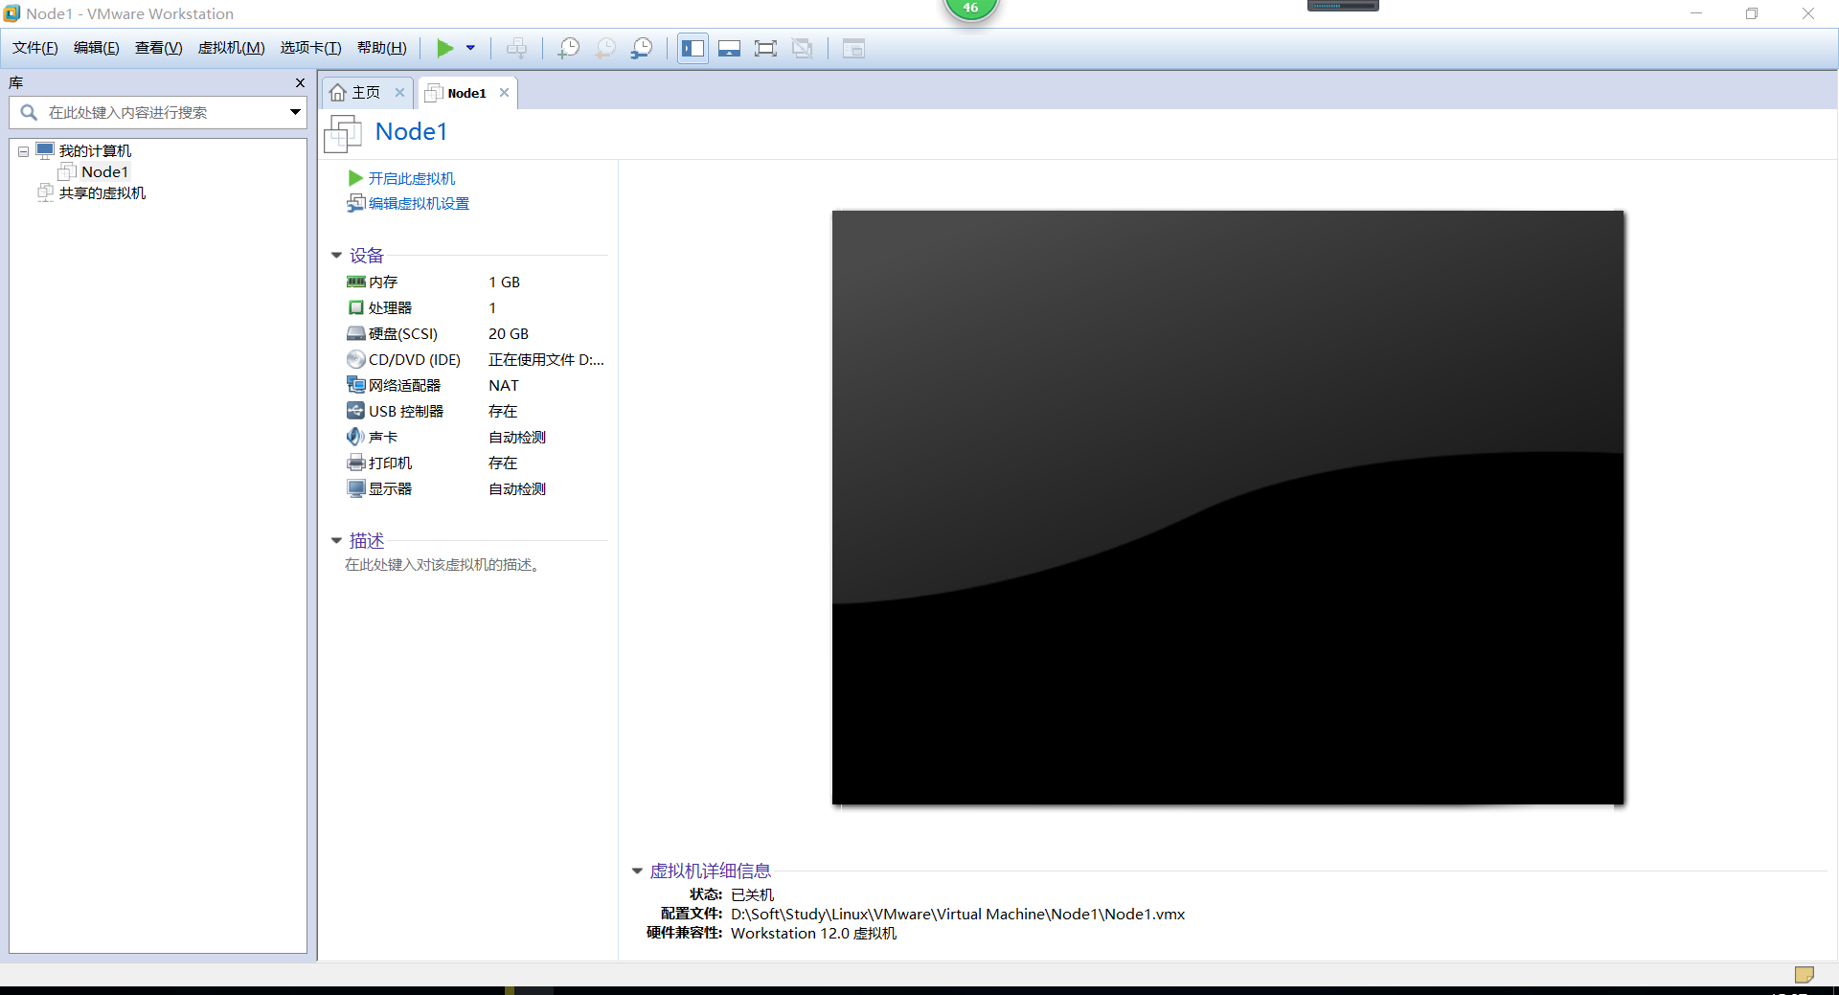Viewport: 1839px width, 995px height.
Task: Click the Node1.vmx configuration file path
Action: [x=958, y=915]
